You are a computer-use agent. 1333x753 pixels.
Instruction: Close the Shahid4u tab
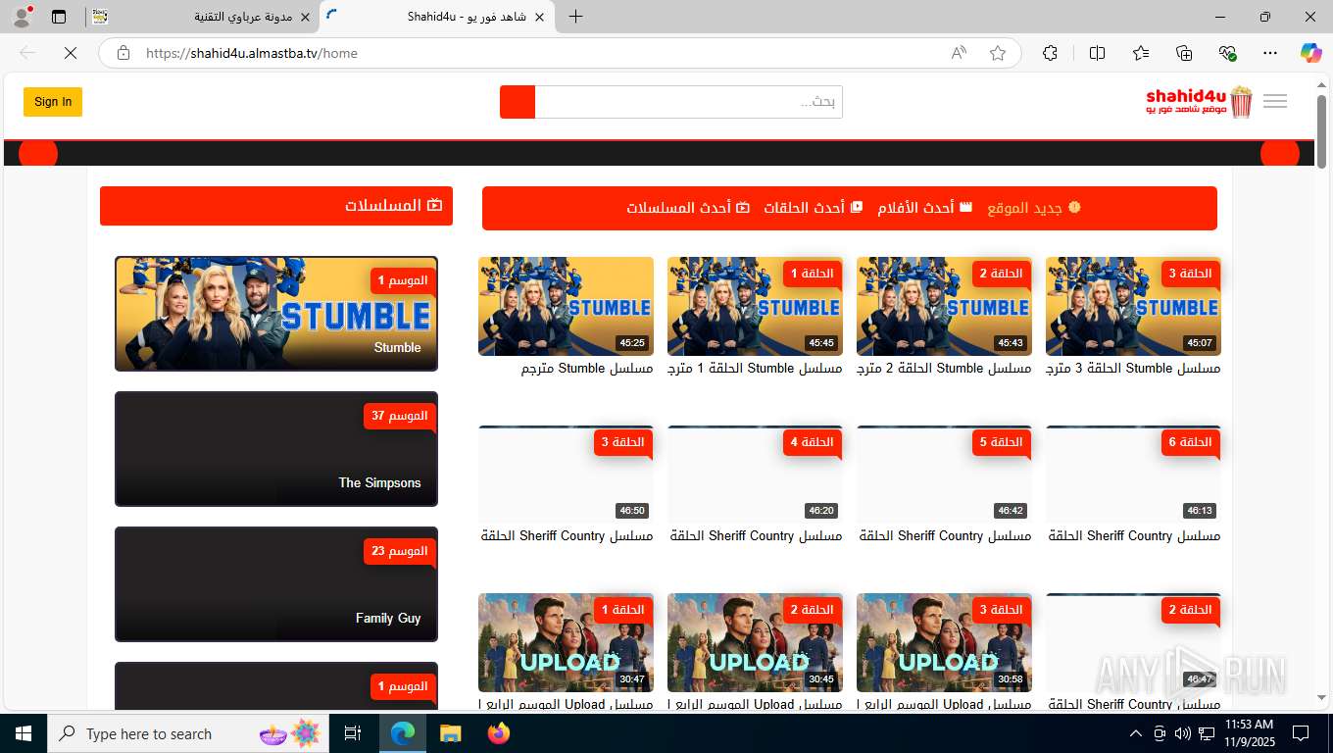coord(540,17)
